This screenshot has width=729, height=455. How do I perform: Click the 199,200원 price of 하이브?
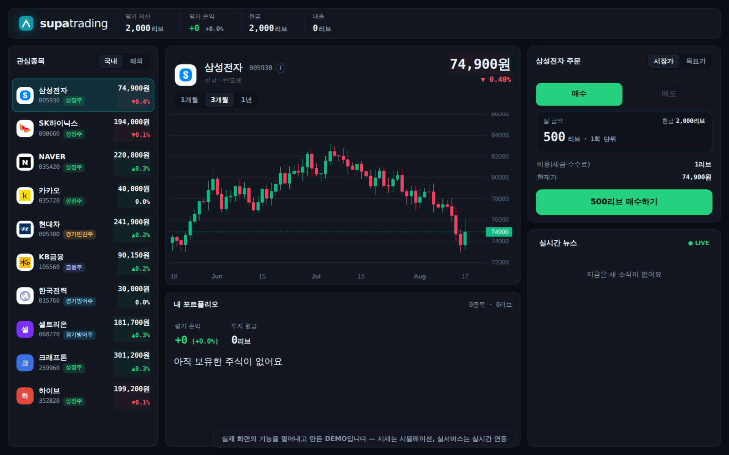[132, 389]
